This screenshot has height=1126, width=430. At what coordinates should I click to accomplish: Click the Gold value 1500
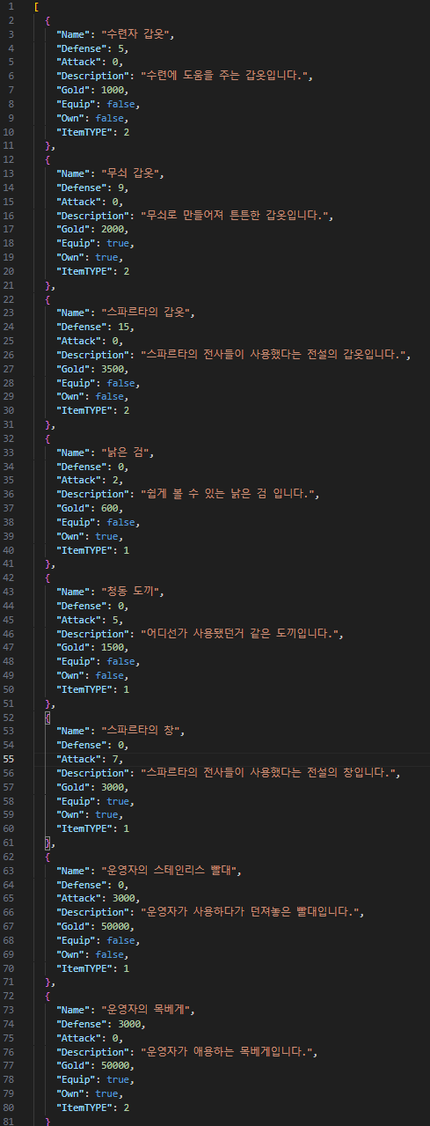tap(113, 647)
